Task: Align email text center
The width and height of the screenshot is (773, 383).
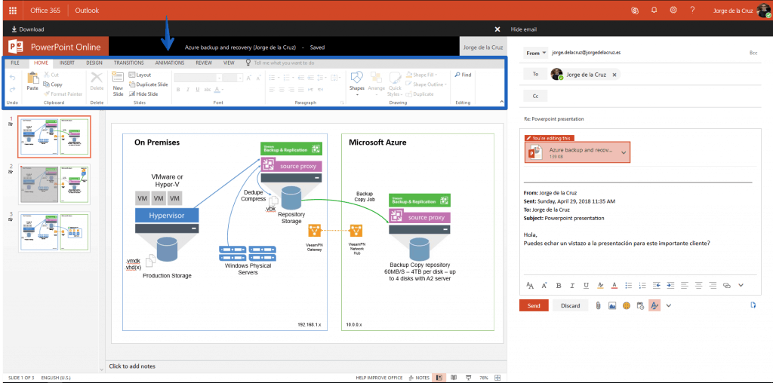Action: (698, 285)
